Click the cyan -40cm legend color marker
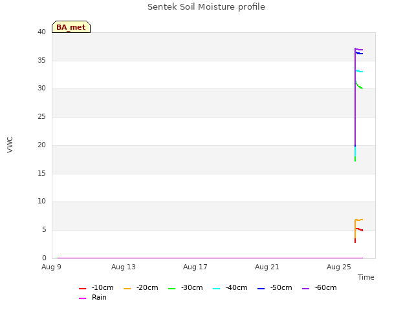Image resolution: width=414 pixels, height=310 pixels. (x=216, y=289)
